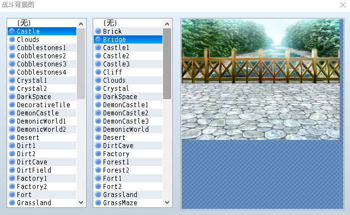
Task: Select (无) at top of right list
Action: (128, 23)
